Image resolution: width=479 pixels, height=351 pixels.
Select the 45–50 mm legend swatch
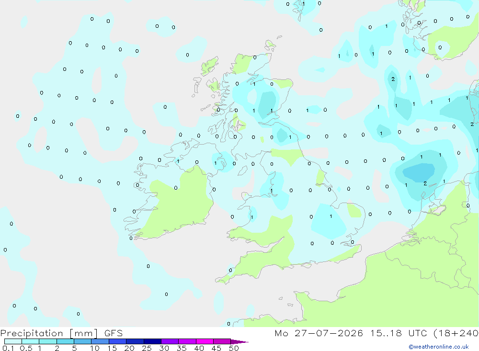[x=222, y=341]
